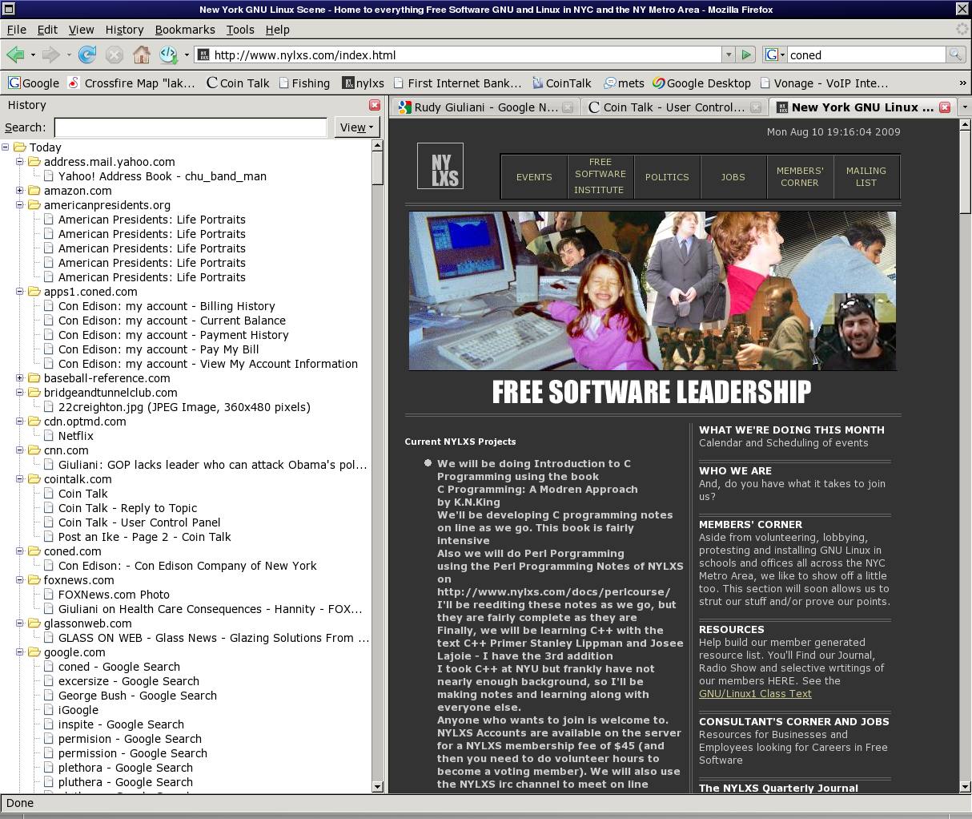The image size is (972, 819).
Task: Open the EVENTS page nav link
Action: (534, 177)
